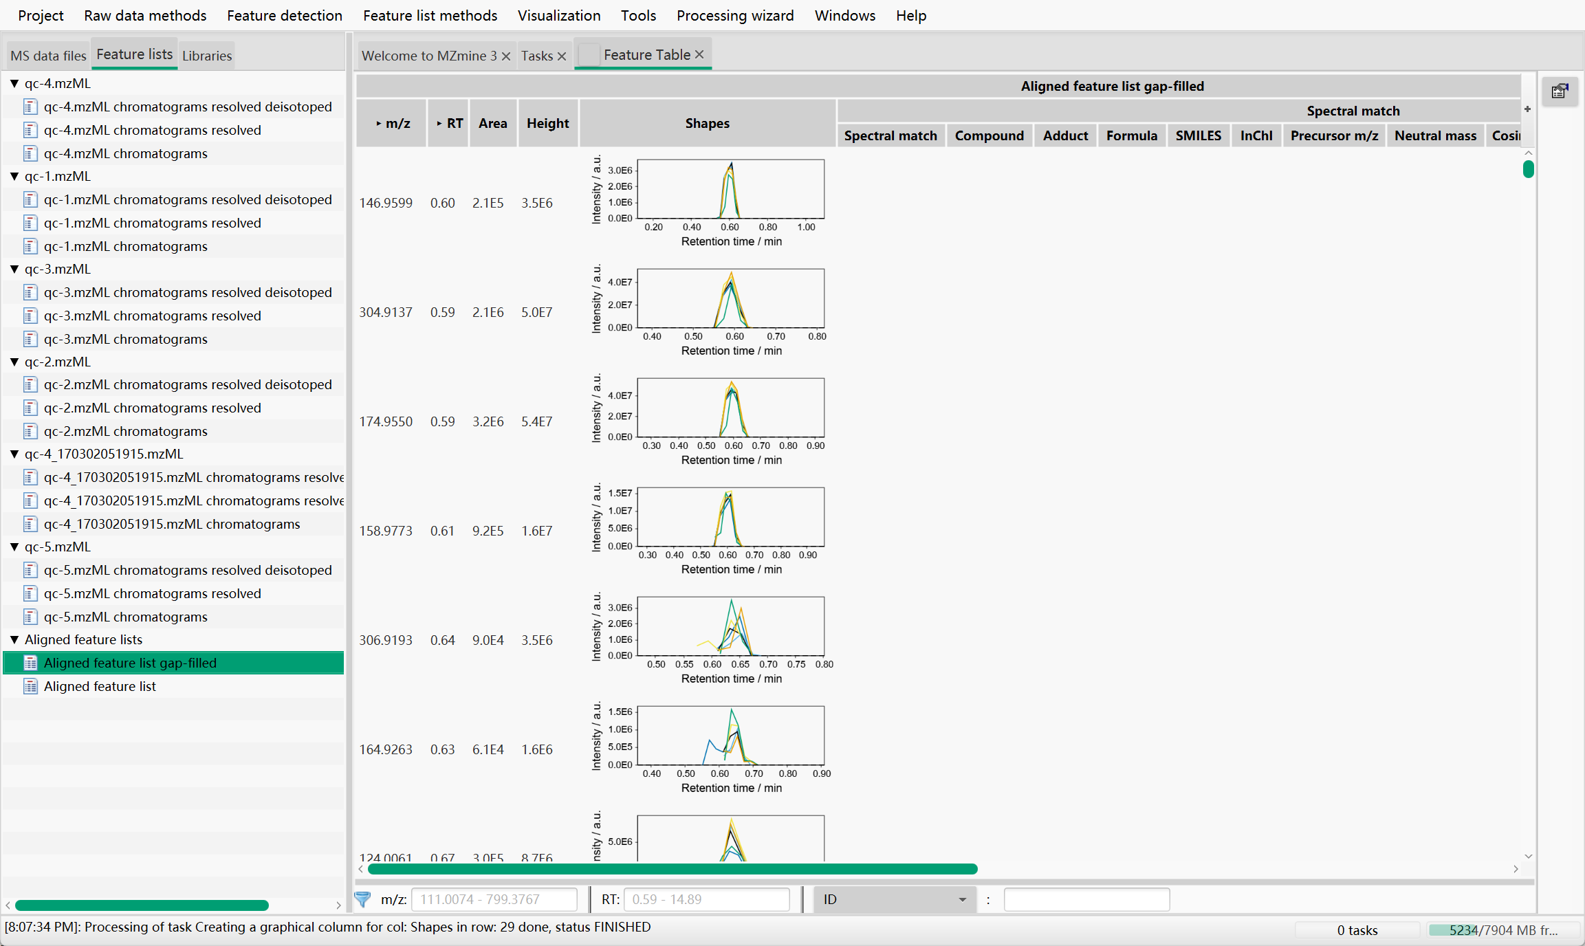Screen dimensions: 1585x946
Task: Click the icon on the Feature Table tab
Action: click(589, 54)
